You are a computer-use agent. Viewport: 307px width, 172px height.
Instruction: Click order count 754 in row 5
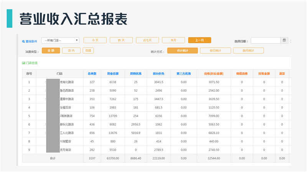[92, 116]
